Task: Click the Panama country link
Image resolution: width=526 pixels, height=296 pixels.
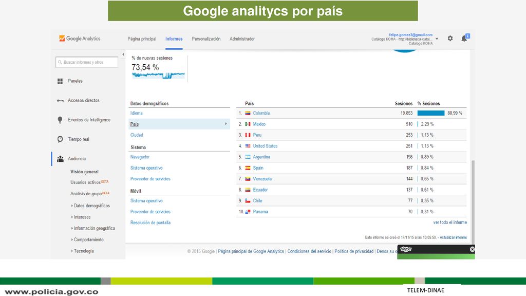Action: [260, 212]
